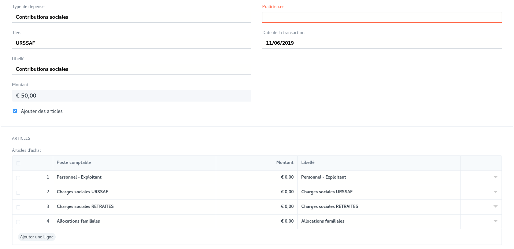Expand the Charges sociales RETRAITES row arrow

495,206
